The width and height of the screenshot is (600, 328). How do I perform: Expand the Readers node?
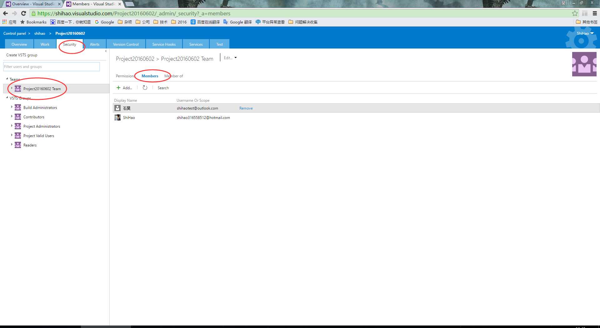(x=12, y=144)
